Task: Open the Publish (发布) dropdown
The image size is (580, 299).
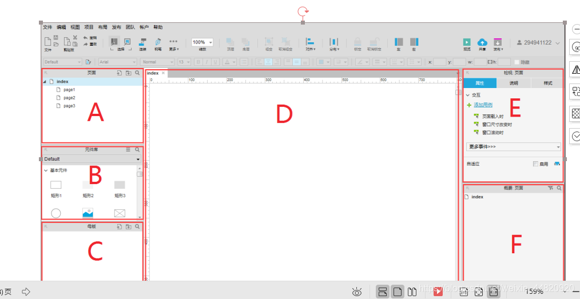Action: (498, 44)
